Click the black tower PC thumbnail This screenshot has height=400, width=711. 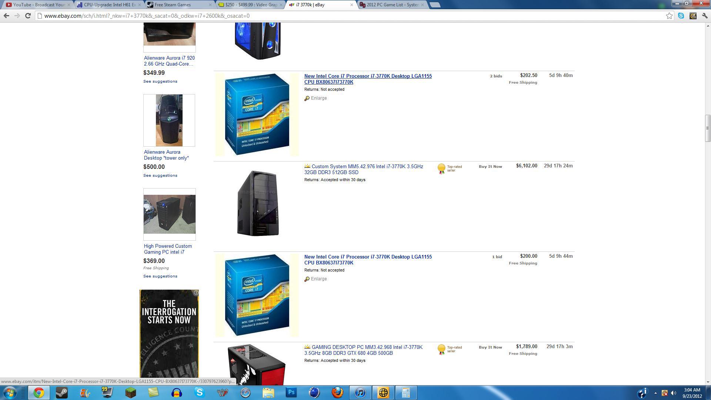pyautogui.click(x=258, y=203)
